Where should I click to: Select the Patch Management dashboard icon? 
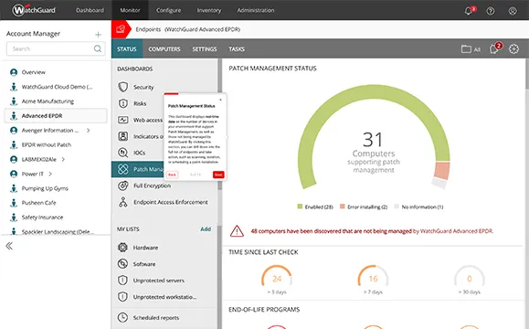[122, 169]
